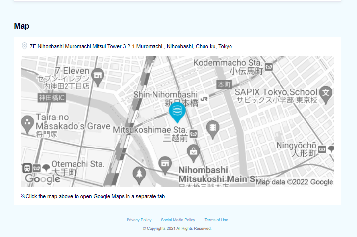Click the SAPIX Tokyo School marker icon
The image size is (357, 237).
tap(325, 92)
